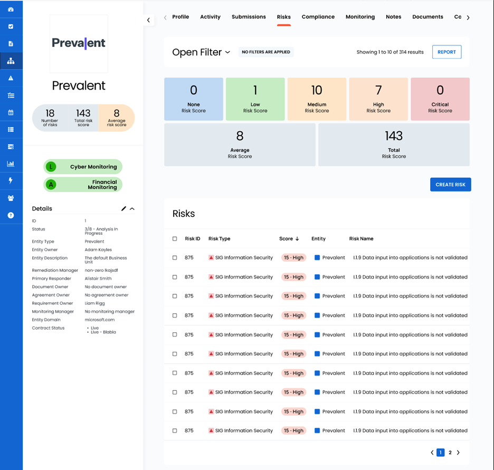494x470 pixels.
Task: Click the Total Risk Score grey tile
Action: [x=394, y=145]
